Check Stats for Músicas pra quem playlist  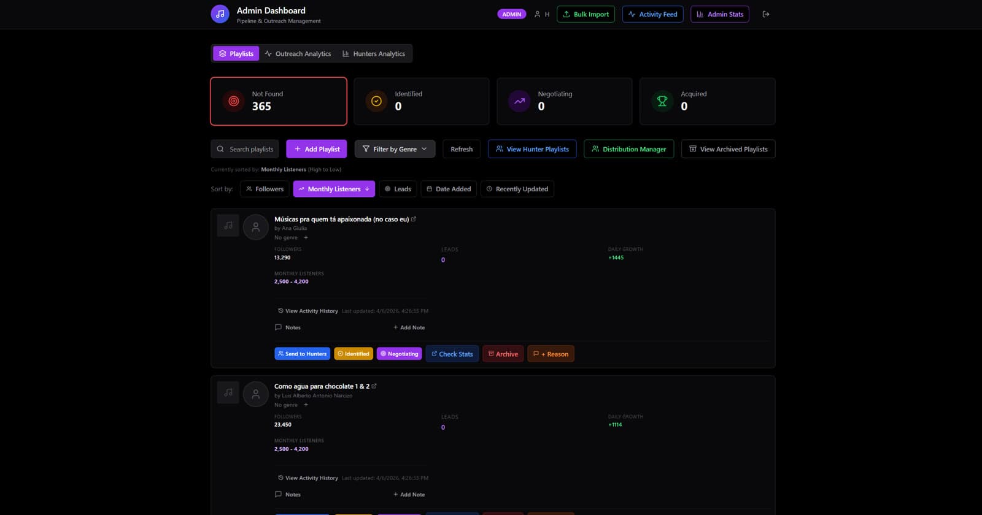point(452,354)
